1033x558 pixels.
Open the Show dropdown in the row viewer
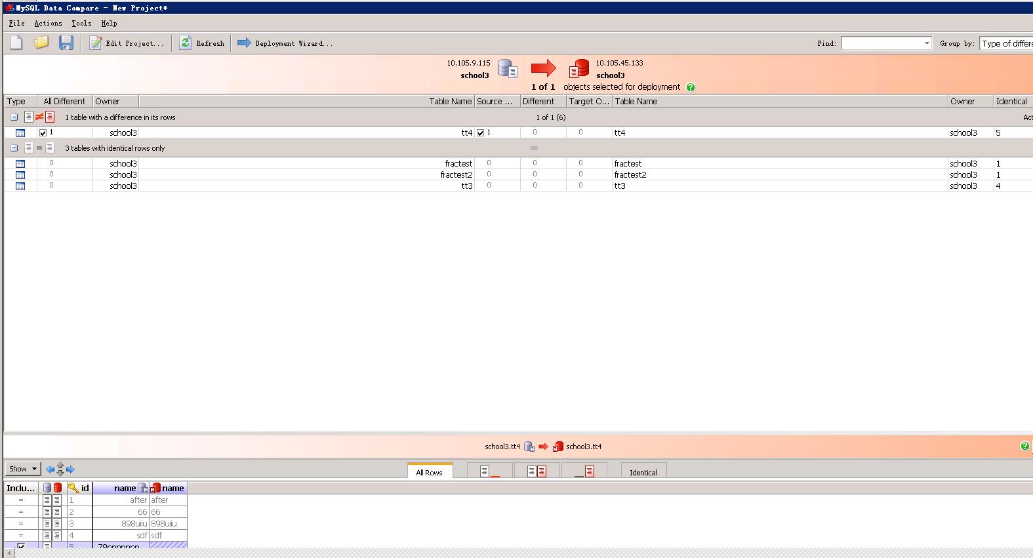(x=23, y=469)
